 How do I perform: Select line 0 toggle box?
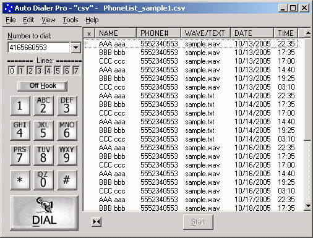pos(12,70)
